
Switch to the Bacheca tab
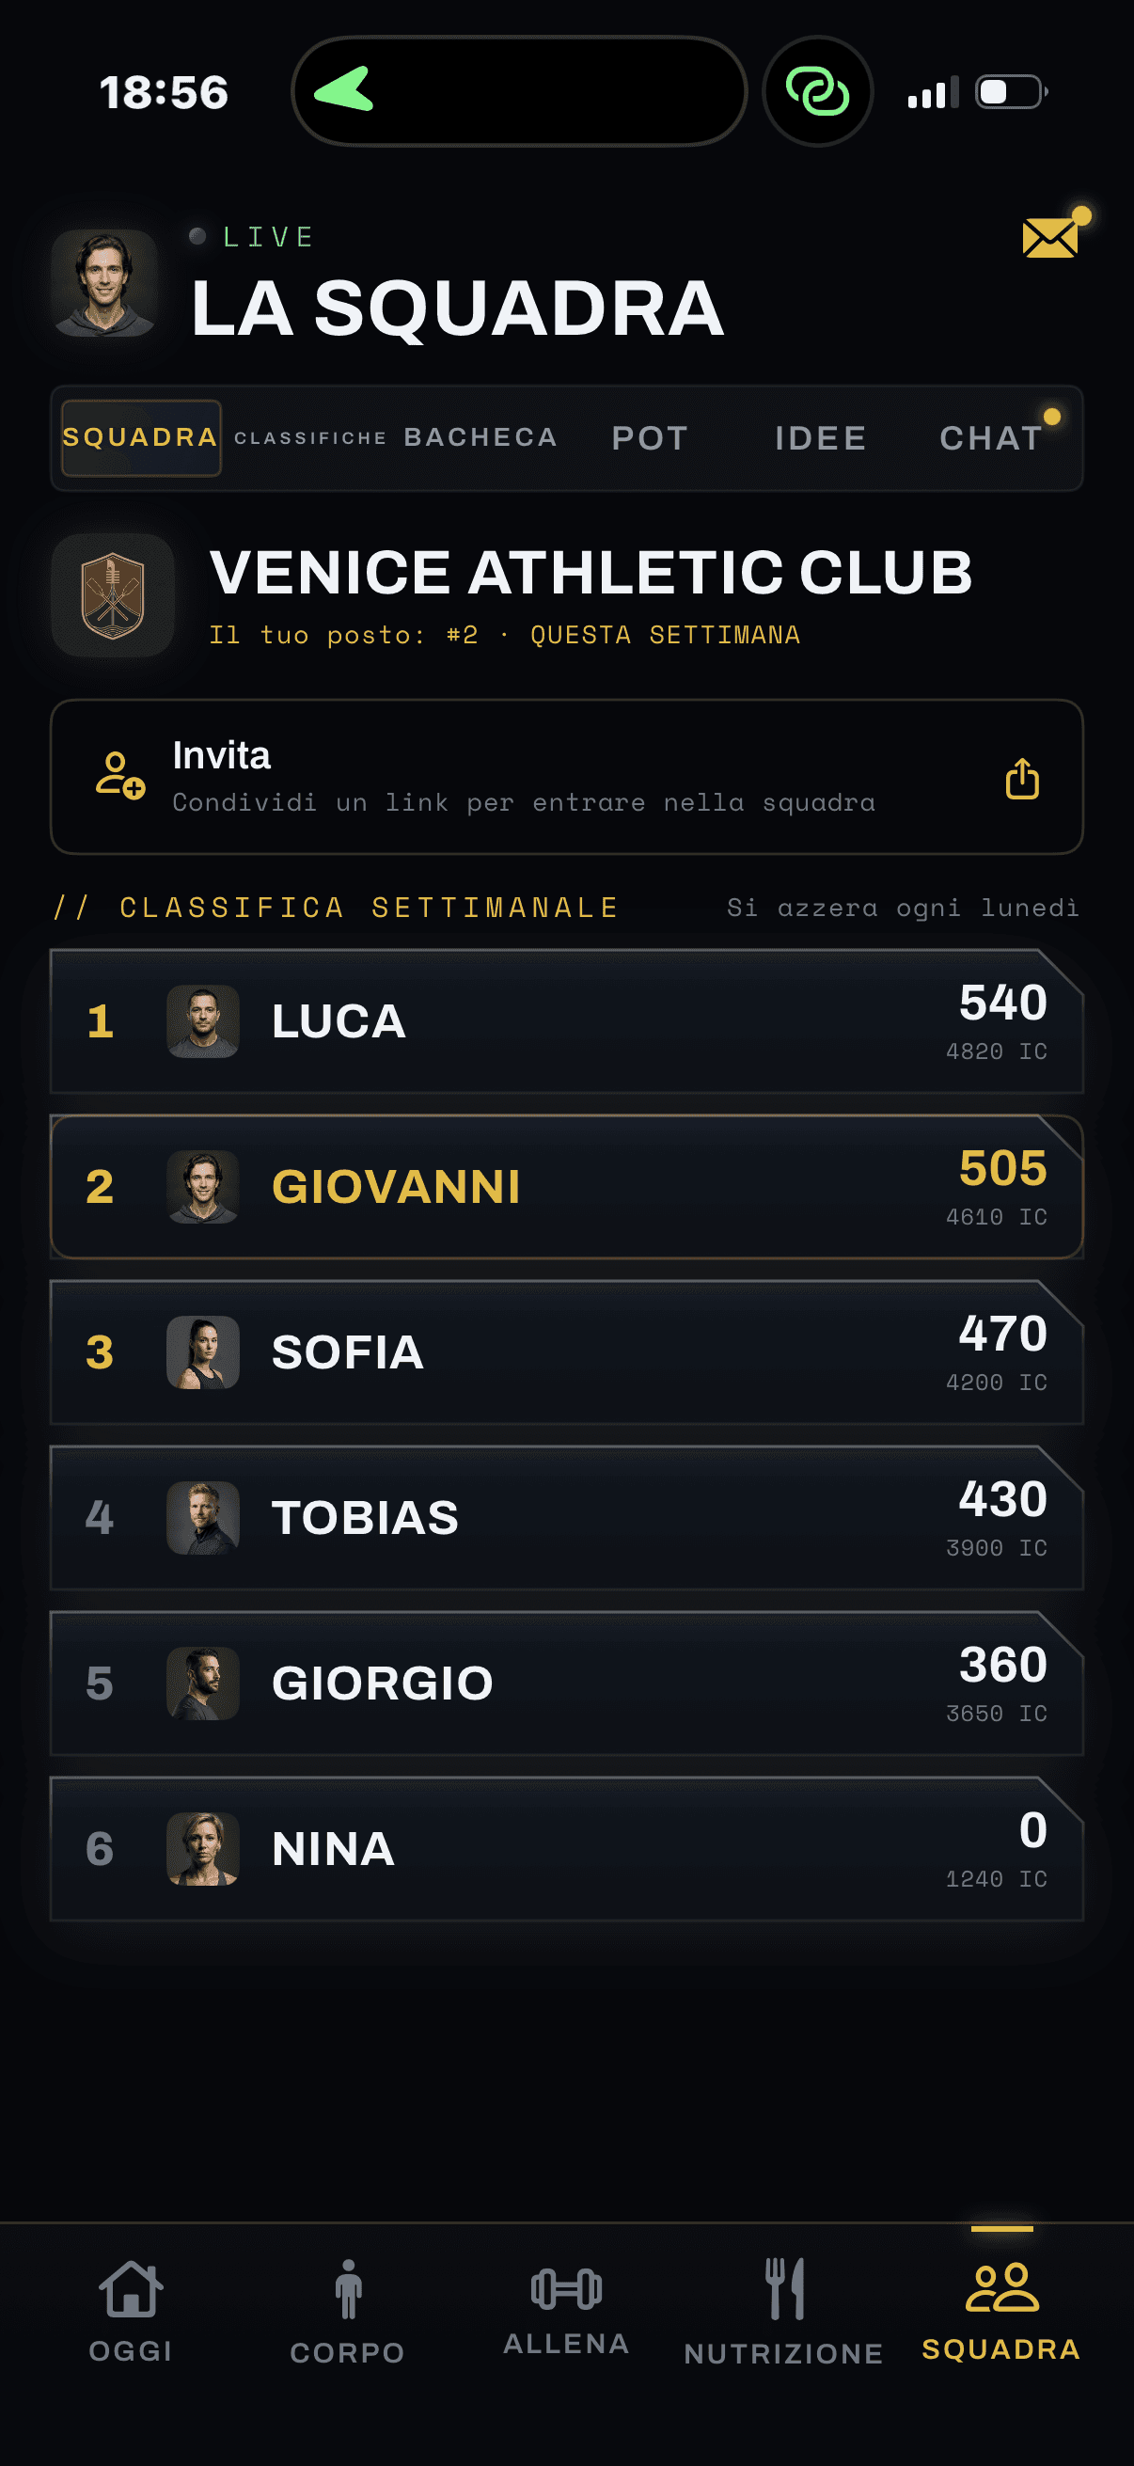click(480, 437)
